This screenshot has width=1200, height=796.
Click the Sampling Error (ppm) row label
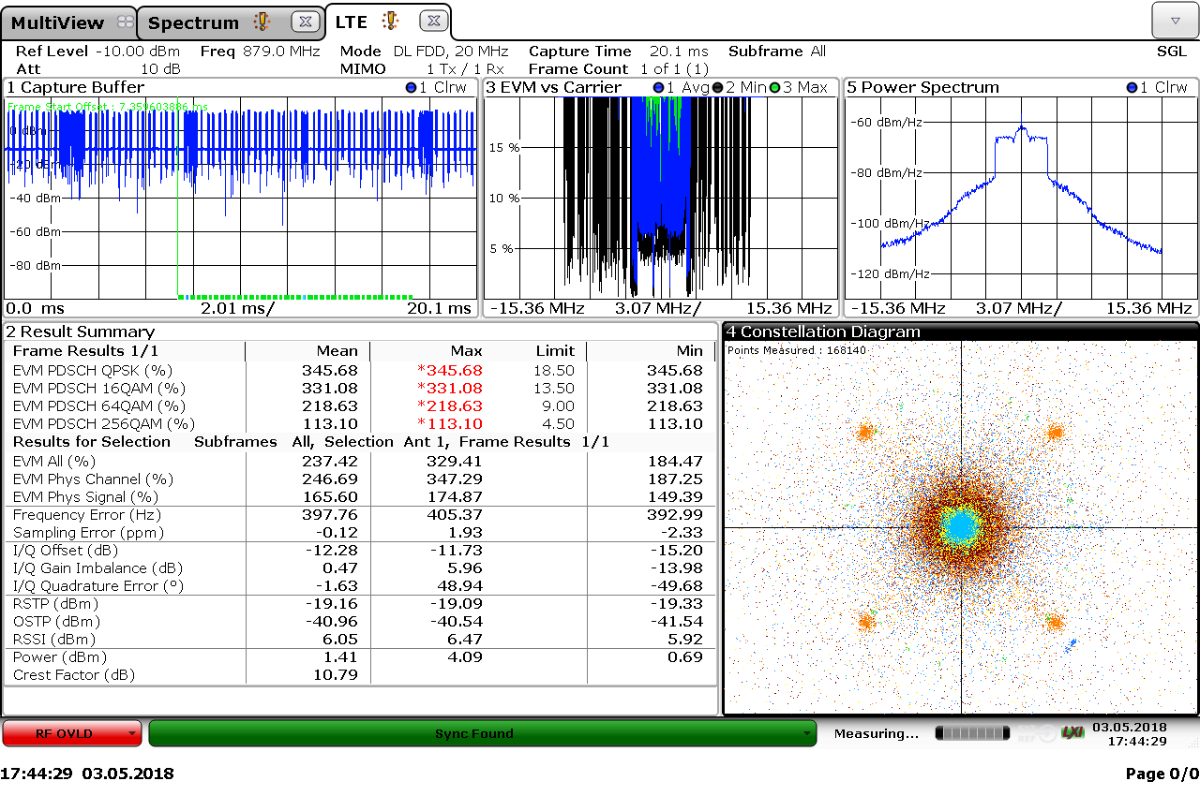(x=89, y=533)
